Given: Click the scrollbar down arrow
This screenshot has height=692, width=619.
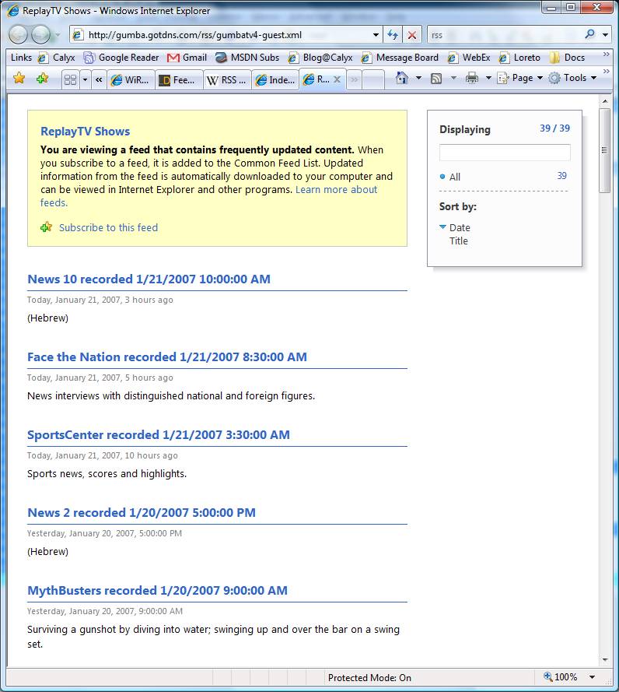Looking at the screenshot, I should point(605,660).
